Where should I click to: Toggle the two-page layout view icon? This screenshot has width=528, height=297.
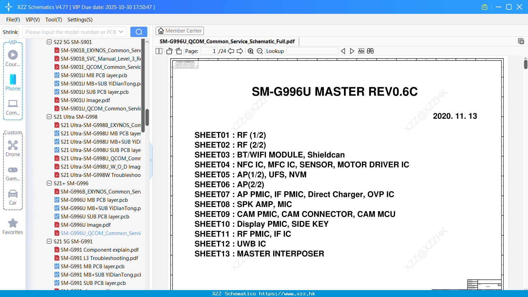(159, 51)
